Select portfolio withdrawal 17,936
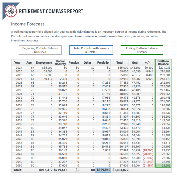The image size is (177, 192). click(106, 98)
